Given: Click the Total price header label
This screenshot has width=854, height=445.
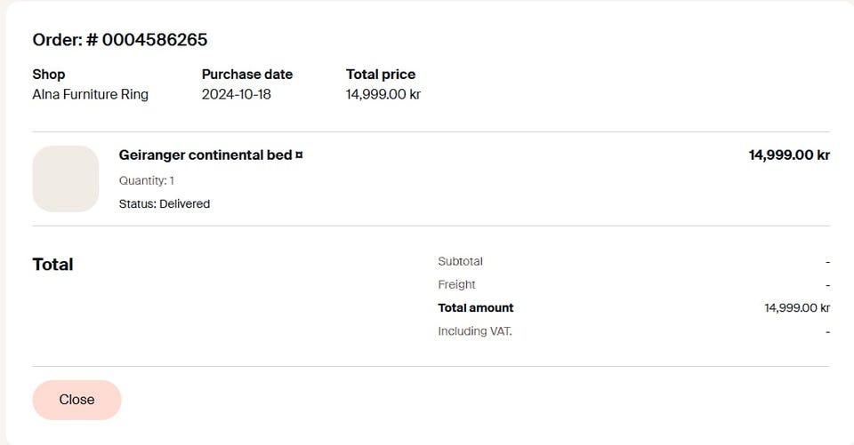Looking at the screenshot, I should [381, 75].
